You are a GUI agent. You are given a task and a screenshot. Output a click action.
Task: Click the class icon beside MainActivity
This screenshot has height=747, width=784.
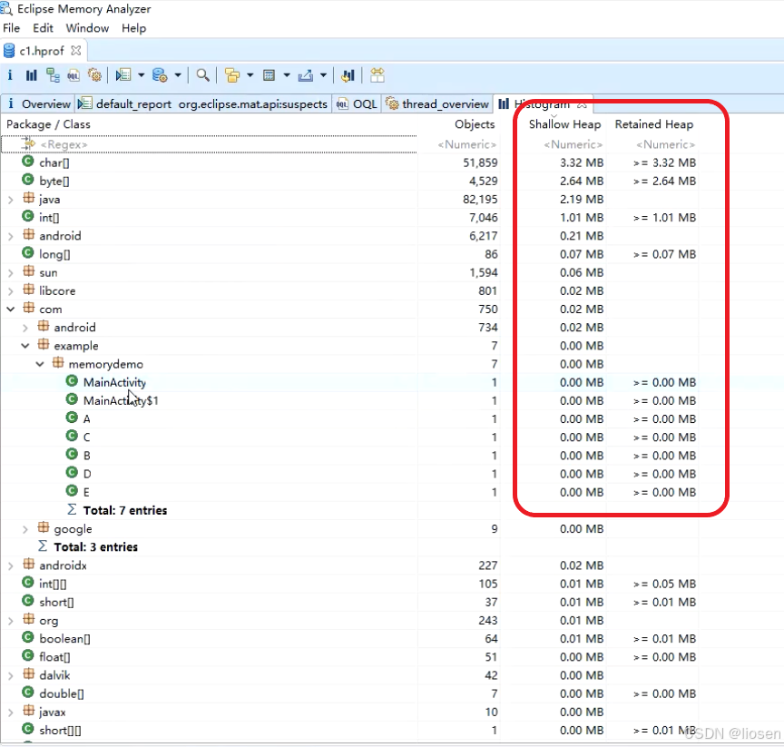point(72,381)
